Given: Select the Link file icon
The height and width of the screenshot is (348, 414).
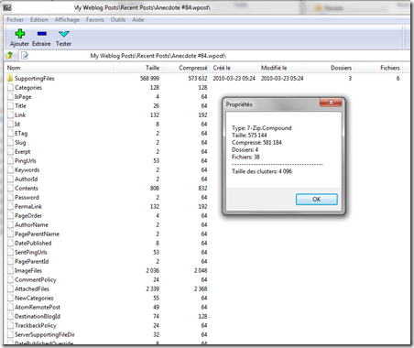Looking at the screenshot, I should coord(11,115).
